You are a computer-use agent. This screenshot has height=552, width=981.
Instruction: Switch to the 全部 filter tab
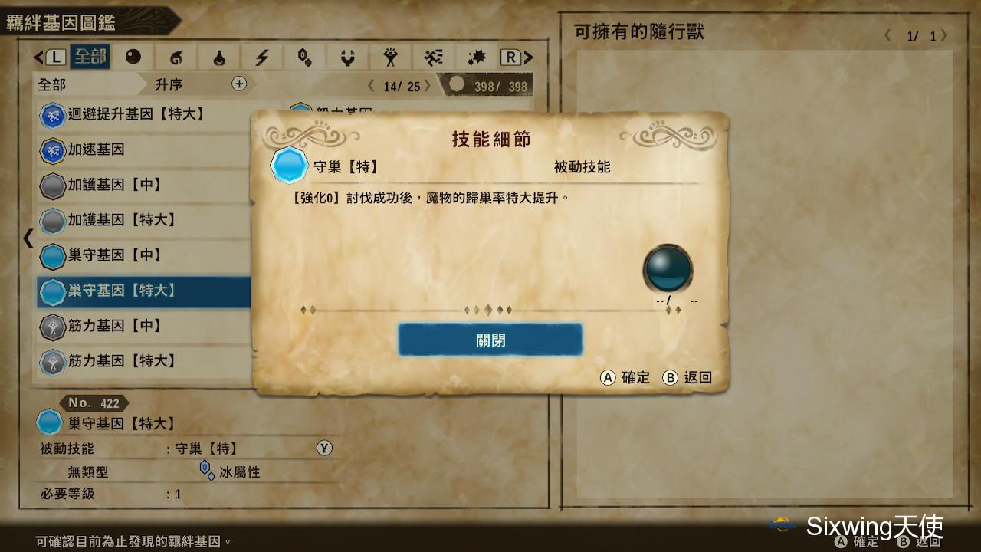click(90, 57)
